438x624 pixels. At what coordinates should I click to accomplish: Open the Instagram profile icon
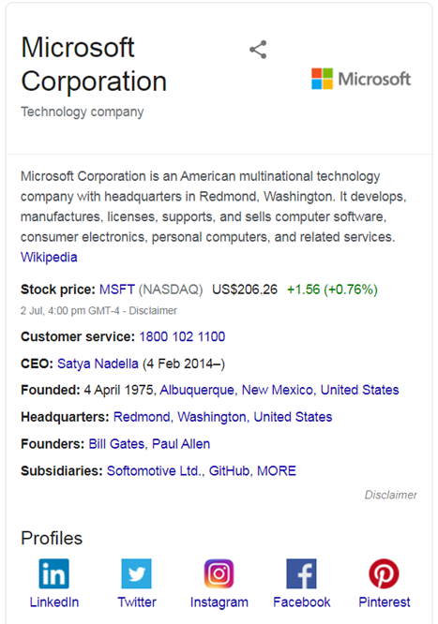coord(219,573)
